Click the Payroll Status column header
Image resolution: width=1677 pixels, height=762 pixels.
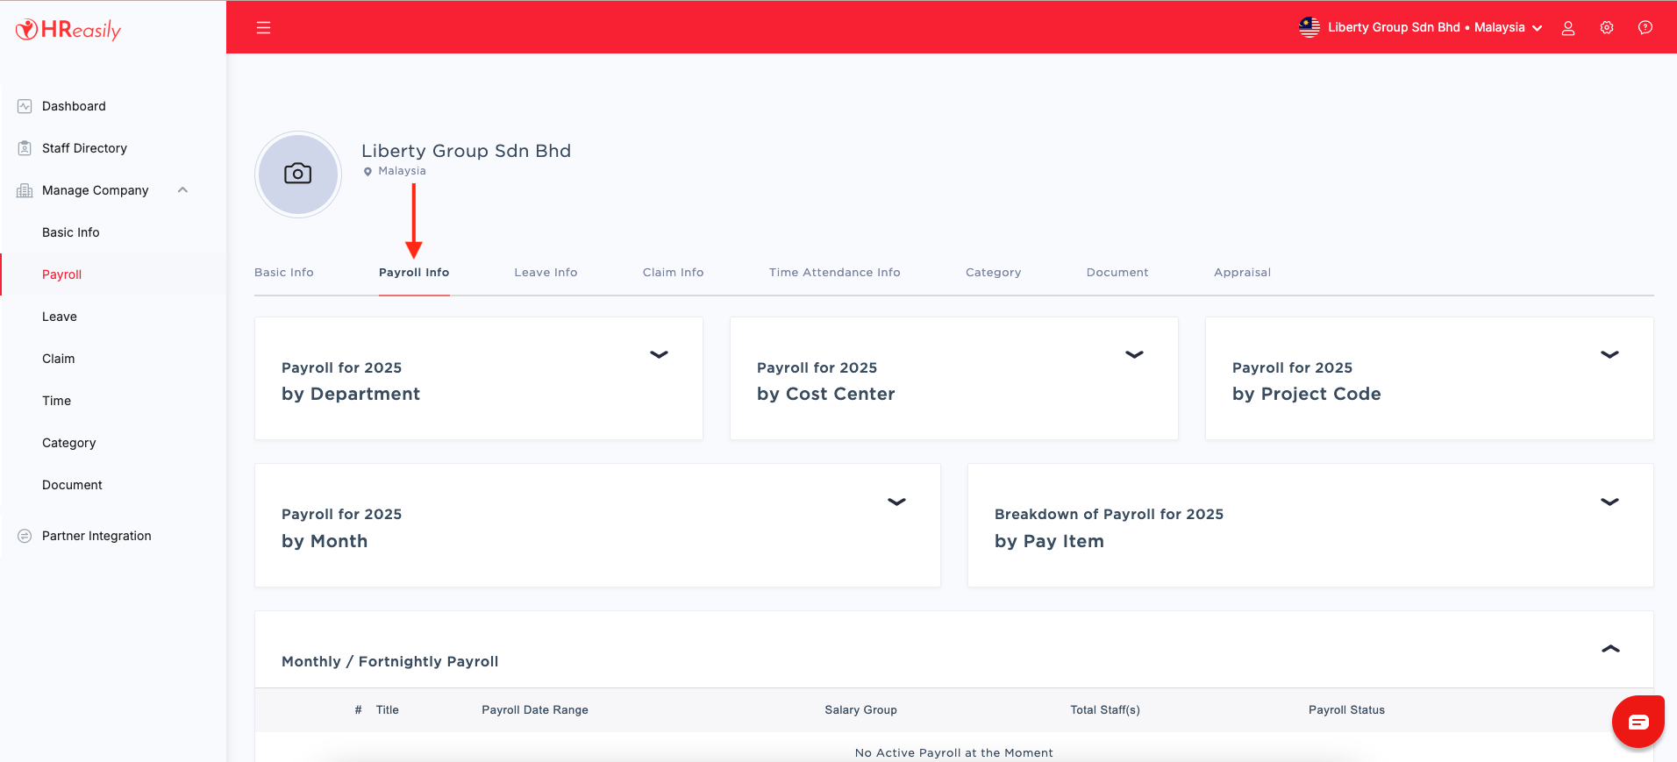point(1346,710)
